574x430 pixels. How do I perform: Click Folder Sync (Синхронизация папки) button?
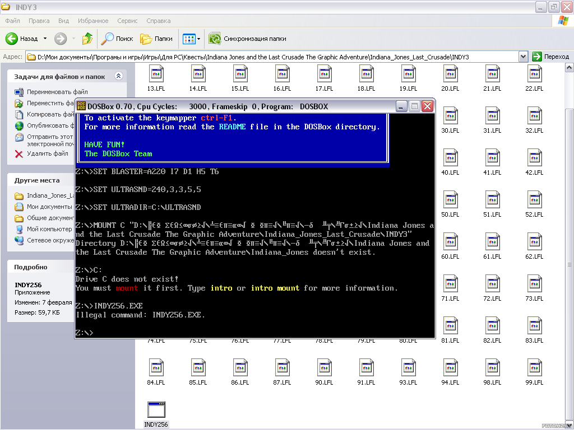coord(247,39)
